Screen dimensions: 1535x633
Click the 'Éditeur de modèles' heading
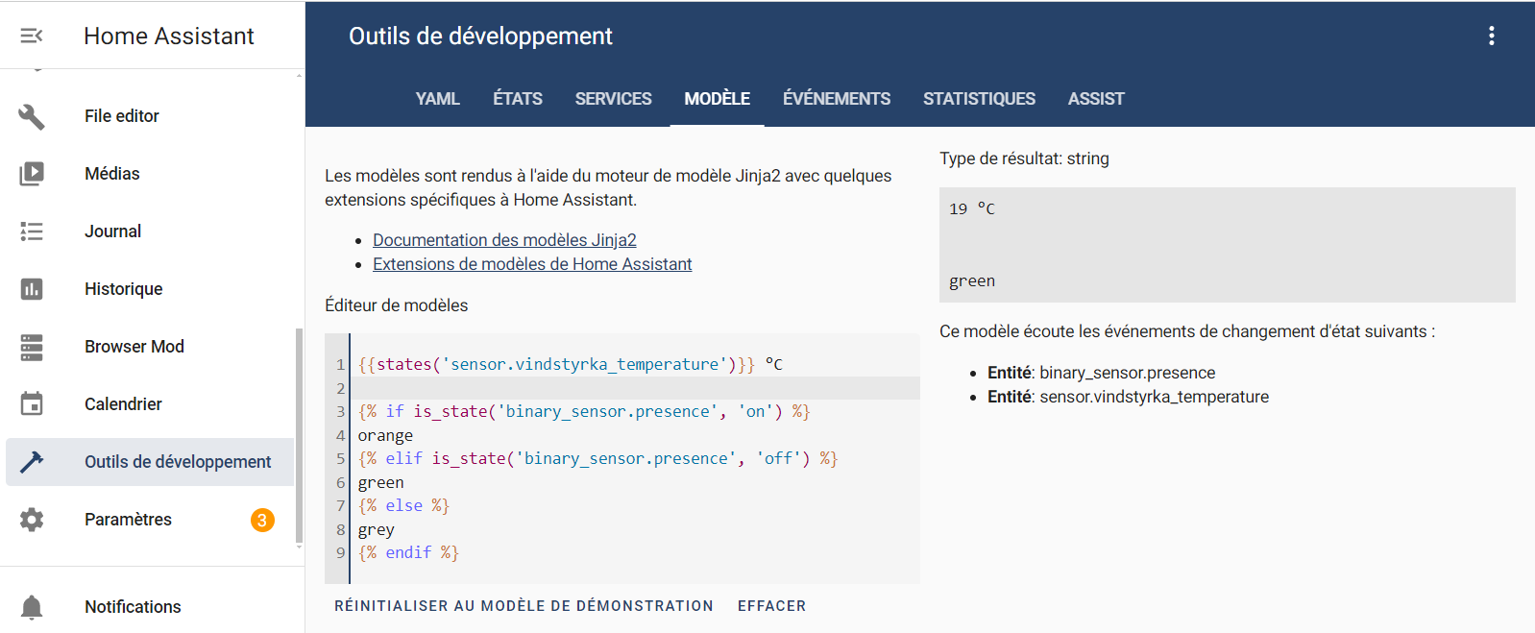[397, 305]
